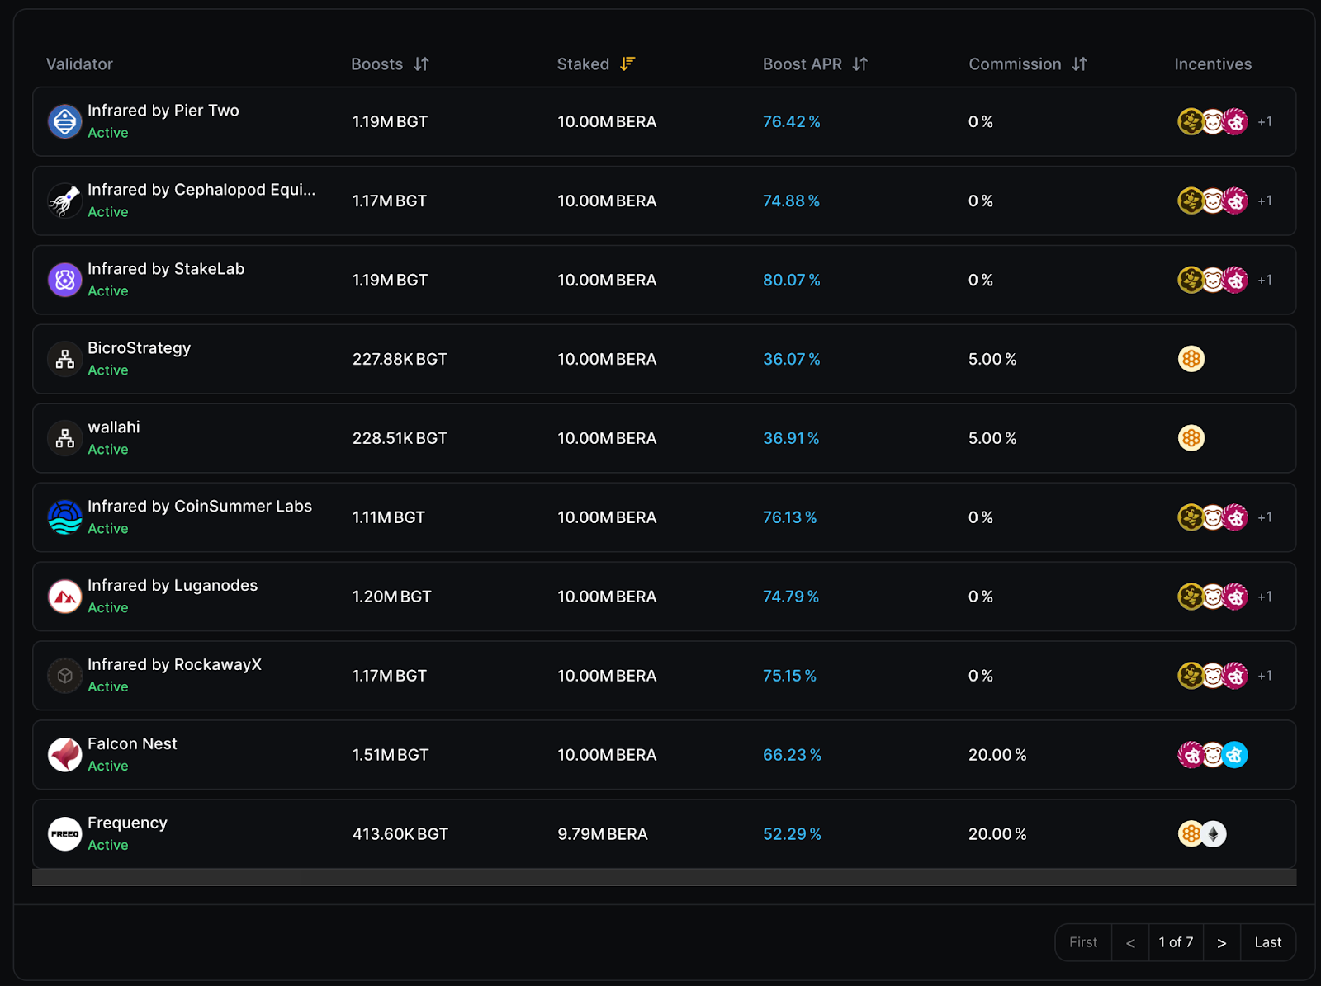
Task: Toggle sorting on the Commission column
Action: tap(1080, 64)
